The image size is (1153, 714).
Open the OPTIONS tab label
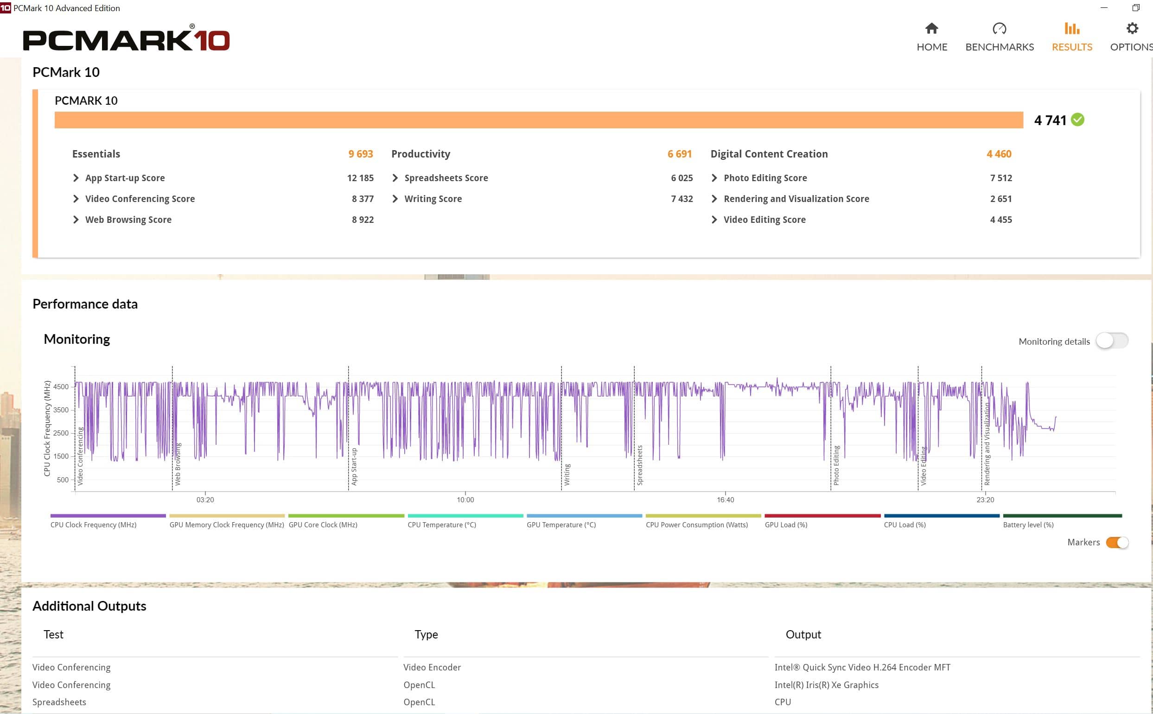click(1131, 47)
